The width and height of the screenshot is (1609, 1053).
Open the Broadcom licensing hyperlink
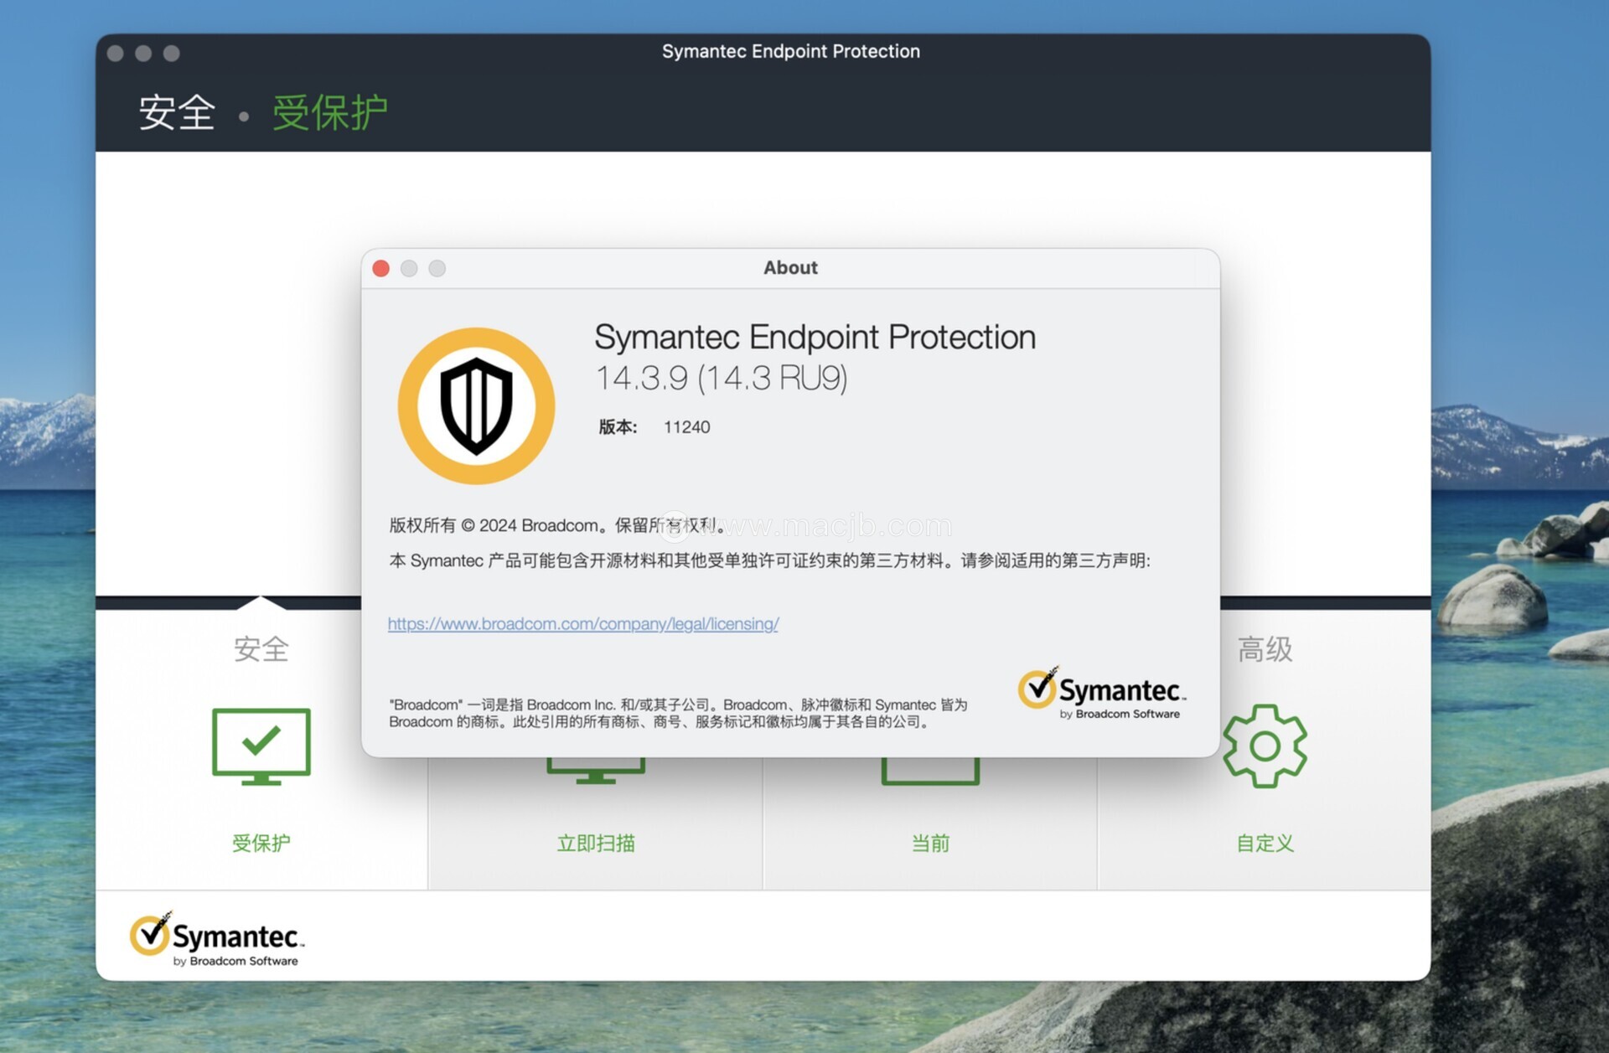click(x=583, y=624)
